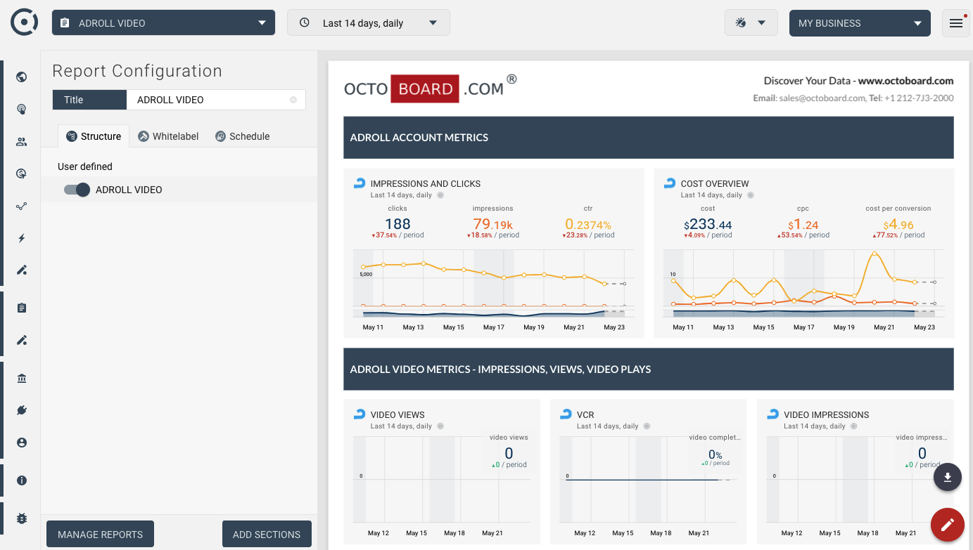The image size is (973, 550).
Task: Open the line graph icon in sidebar
Action: (22, 207)
